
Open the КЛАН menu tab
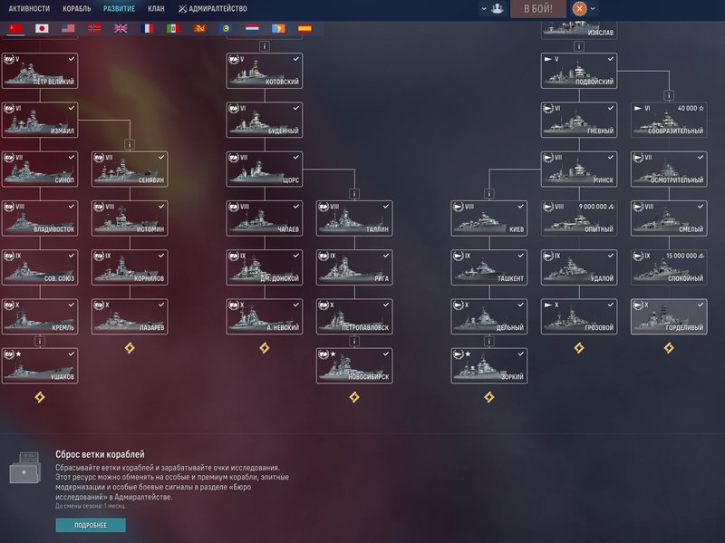coord(156,8)
